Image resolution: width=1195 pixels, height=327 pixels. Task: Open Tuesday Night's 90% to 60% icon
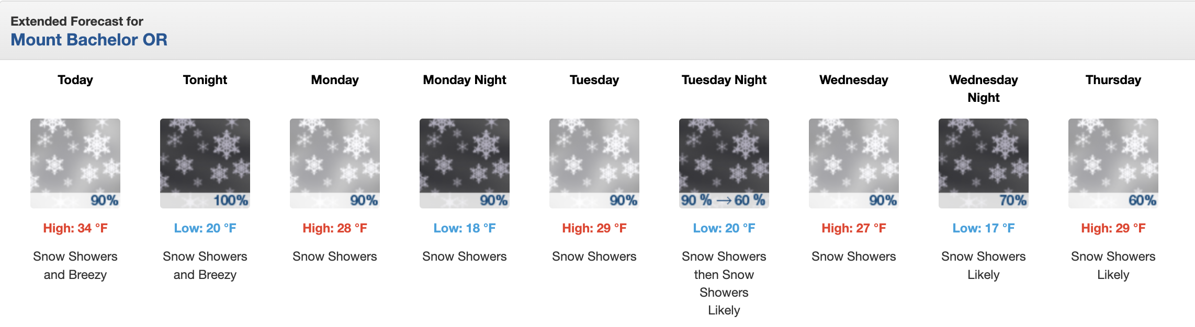[724, 163]
